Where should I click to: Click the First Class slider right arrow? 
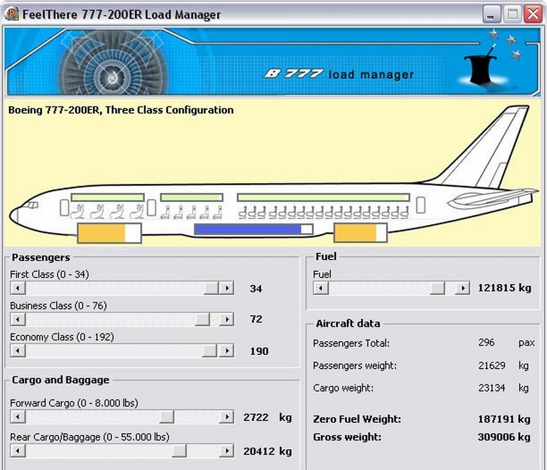(227, 288)
